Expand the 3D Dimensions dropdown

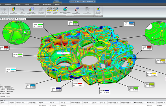click(x=88, y=11)
